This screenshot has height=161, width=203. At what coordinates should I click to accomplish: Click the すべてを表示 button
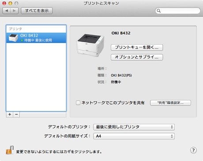37,11
